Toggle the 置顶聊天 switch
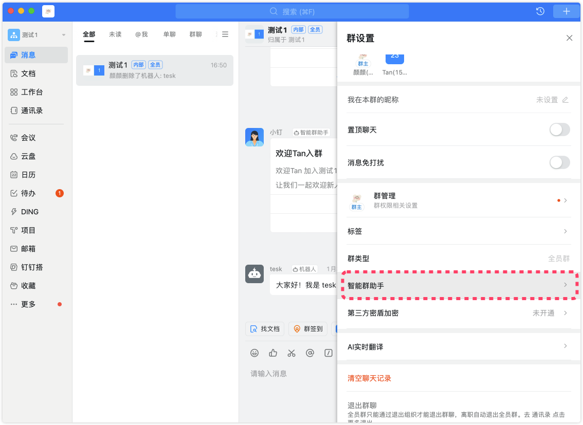 [559, 130]
